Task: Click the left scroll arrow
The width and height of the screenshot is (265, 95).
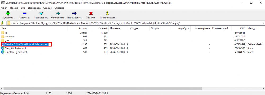Action: tap(2, 88)
